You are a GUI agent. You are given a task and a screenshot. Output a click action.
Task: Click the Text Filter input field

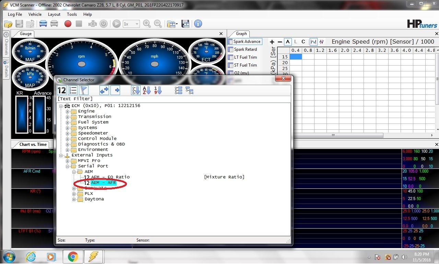coord(173,99)
